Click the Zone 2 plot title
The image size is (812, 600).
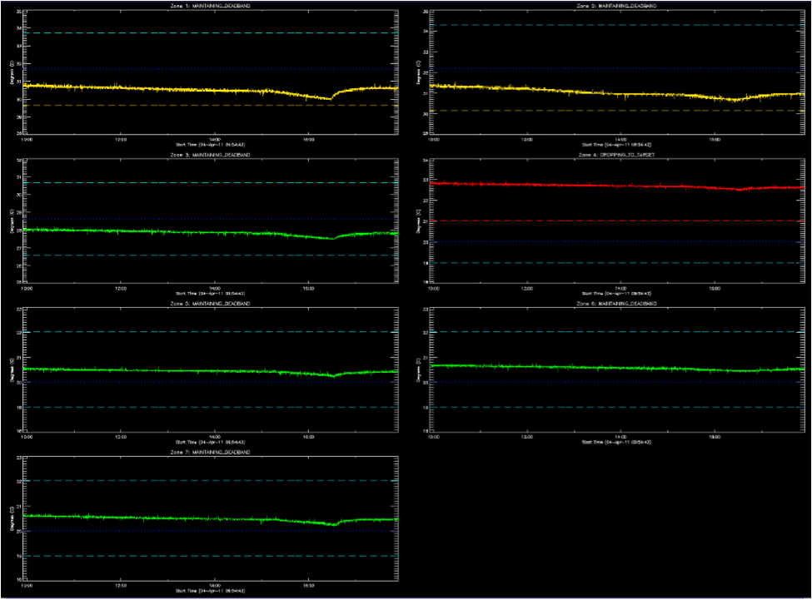(x=615, y=6)
